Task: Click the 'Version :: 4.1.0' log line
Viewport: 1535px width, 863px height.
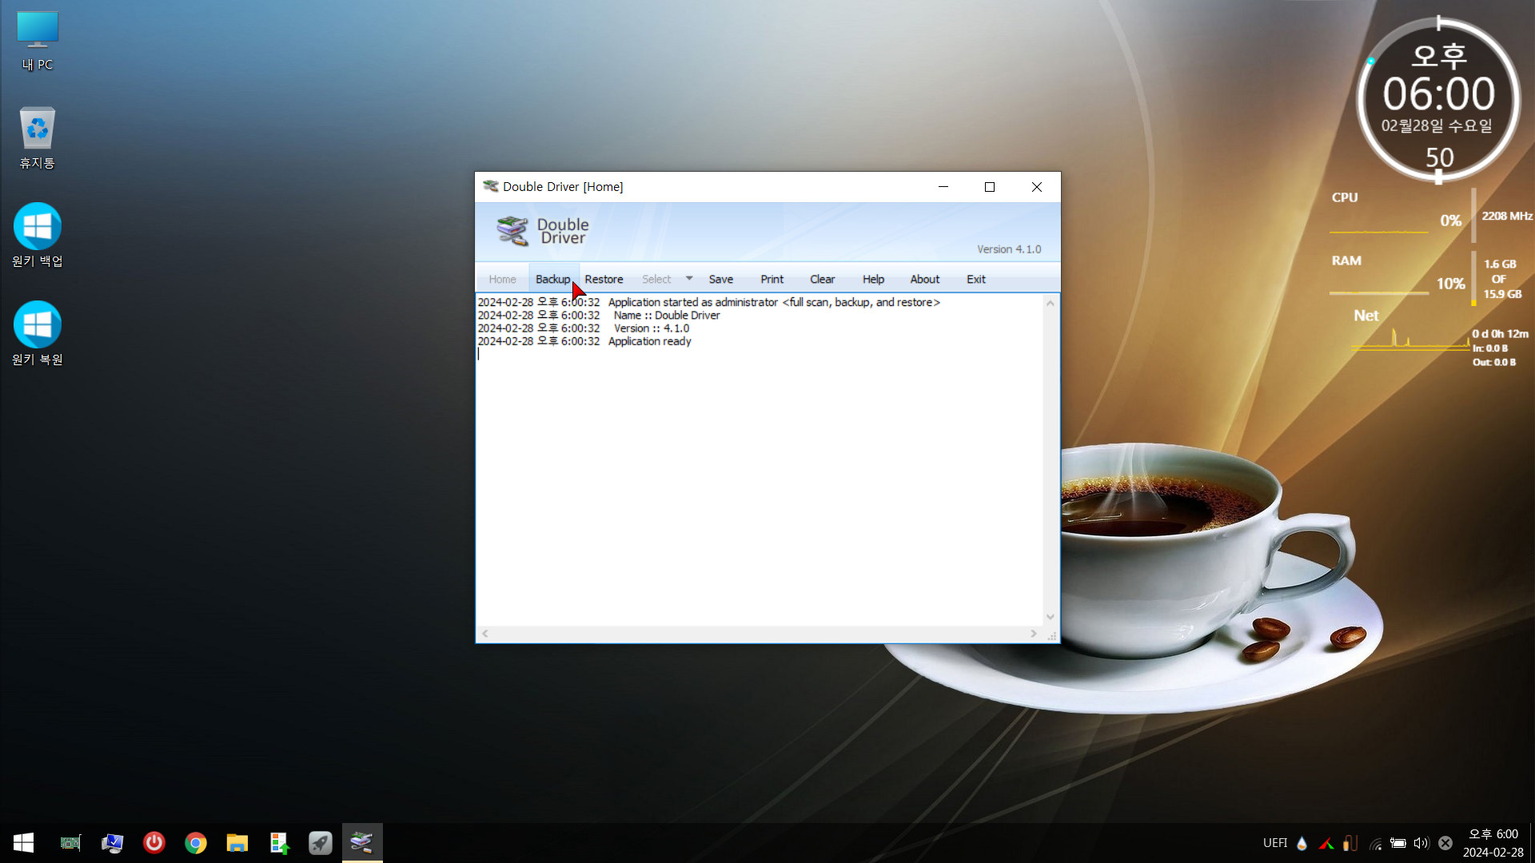Action: coord(652,328)
